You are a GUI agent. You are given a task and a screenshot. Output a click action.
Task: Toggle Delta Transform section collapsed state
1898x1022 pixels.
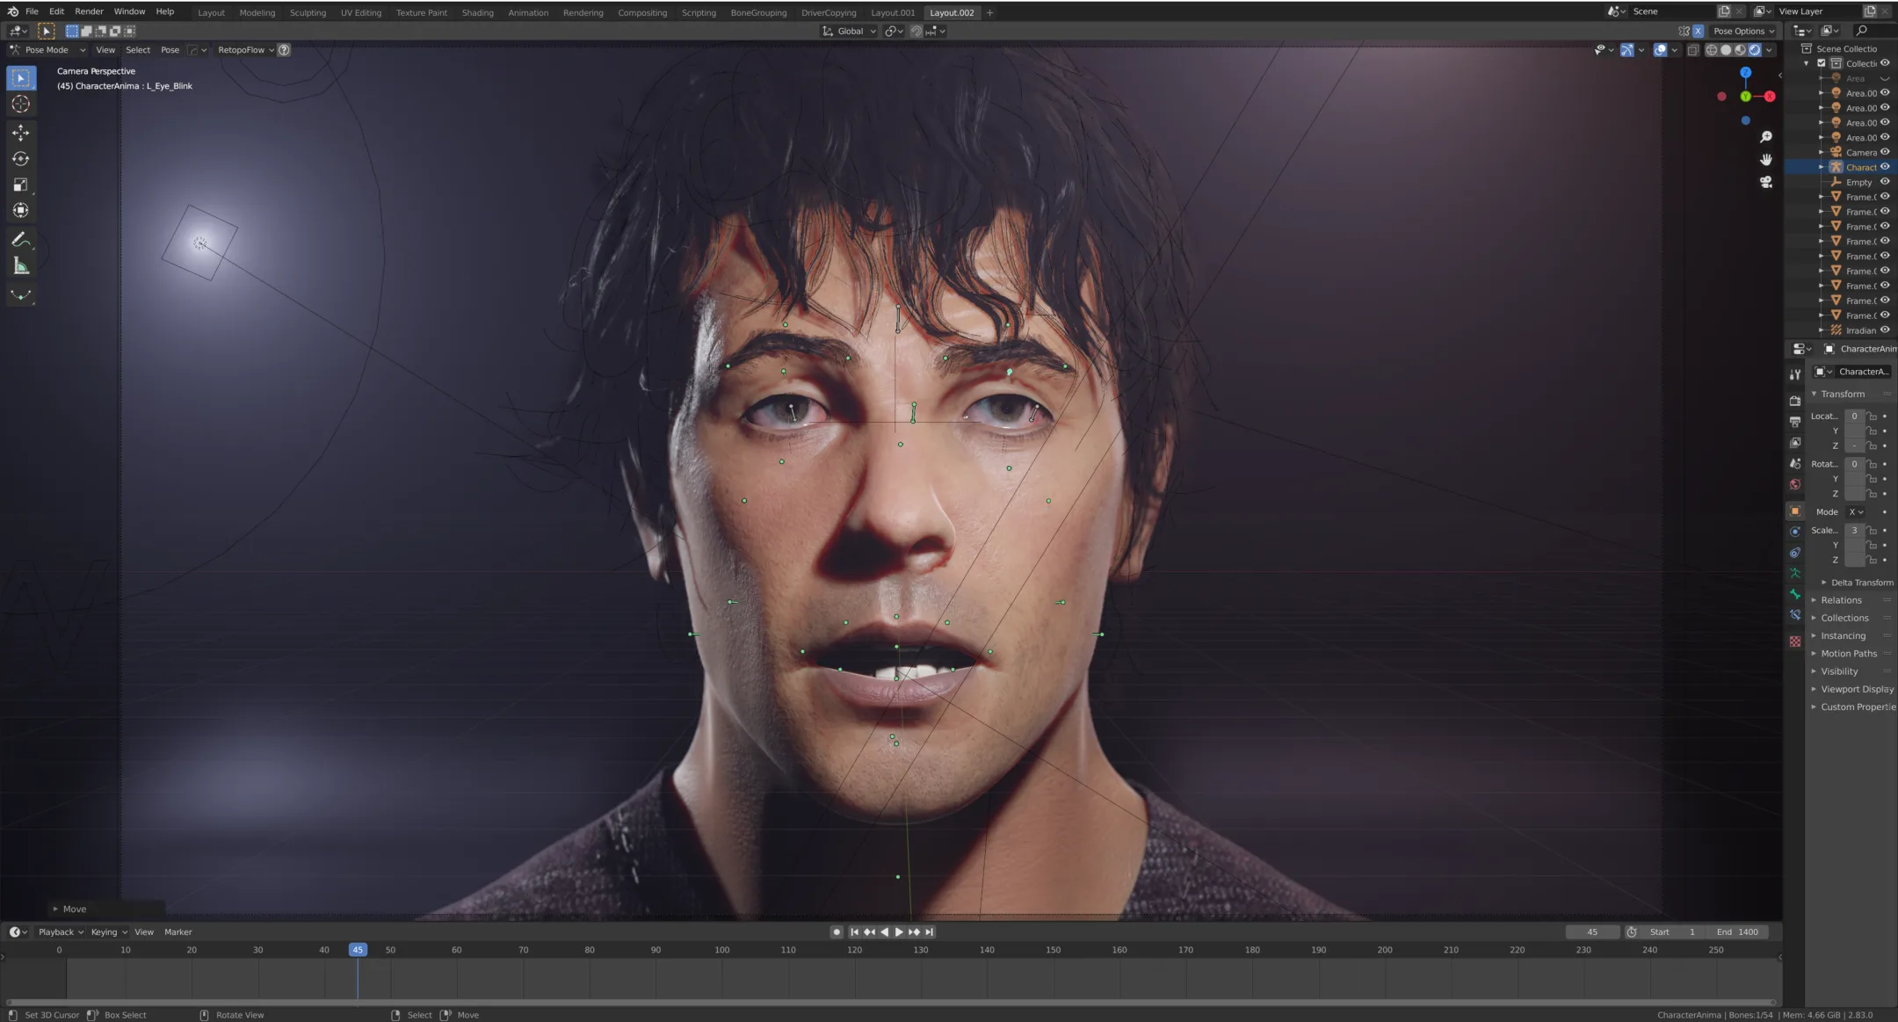pyautogui.click(x=1825, y=582)
